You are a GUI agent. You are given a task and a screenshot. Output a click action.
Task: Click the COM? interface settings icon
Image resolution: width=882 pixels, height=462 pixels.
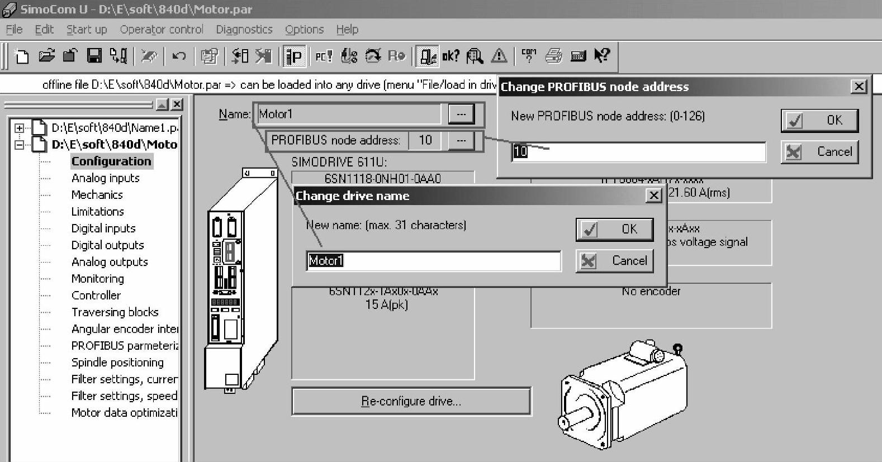pos(528,55)
